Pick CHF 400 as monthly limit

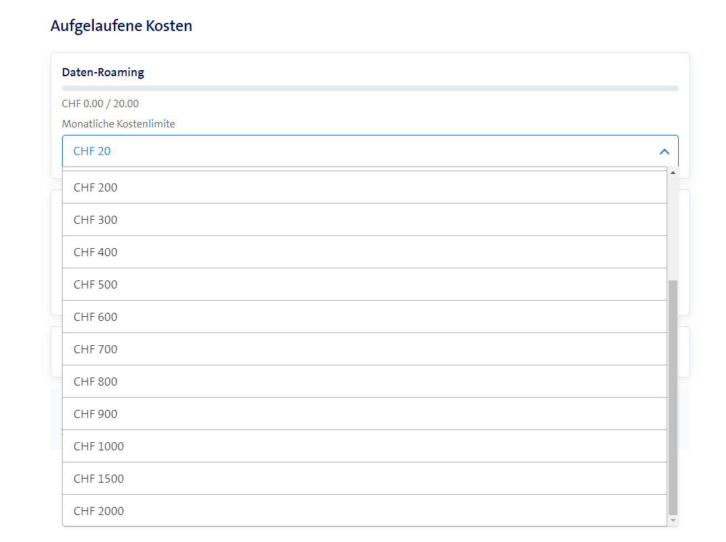[x=364, y=252]
